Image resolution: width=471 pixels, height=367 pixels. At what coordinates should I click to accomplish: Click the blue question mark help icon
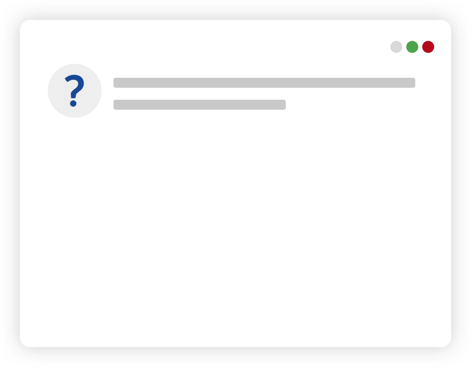(75, 90)
